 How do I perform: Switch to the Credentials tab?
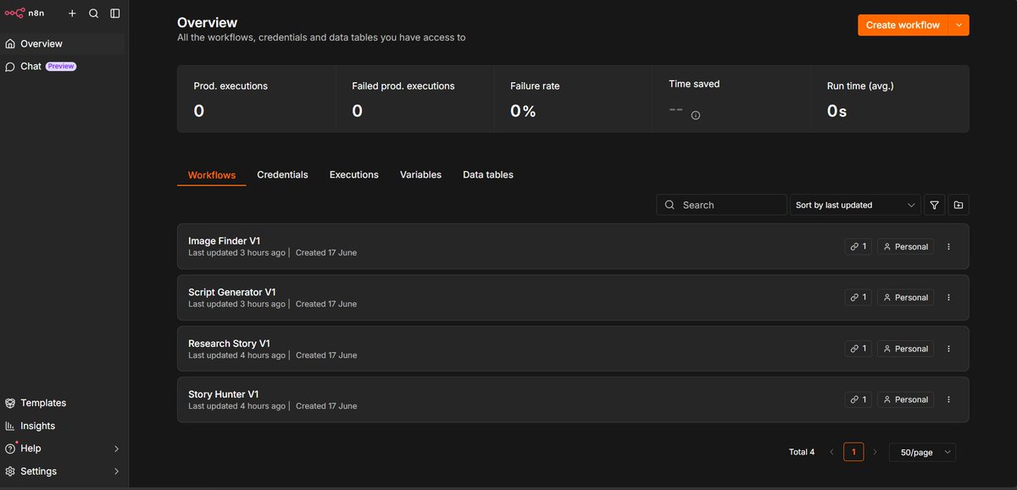[x=282, y=175]
